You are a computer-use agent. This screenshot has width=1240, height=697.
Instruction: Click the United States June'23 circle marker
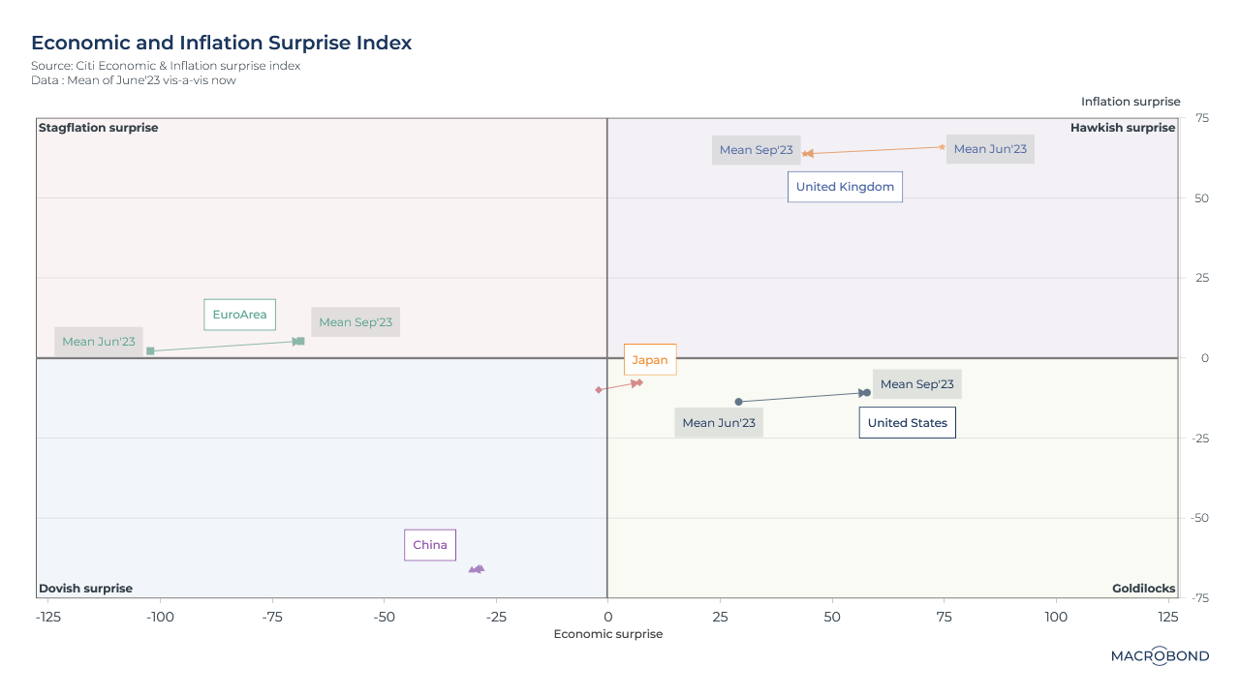(738, 402)
